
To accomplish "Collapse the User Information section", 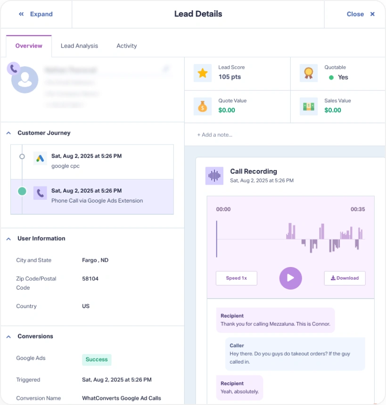I will (x=8, y=239).
